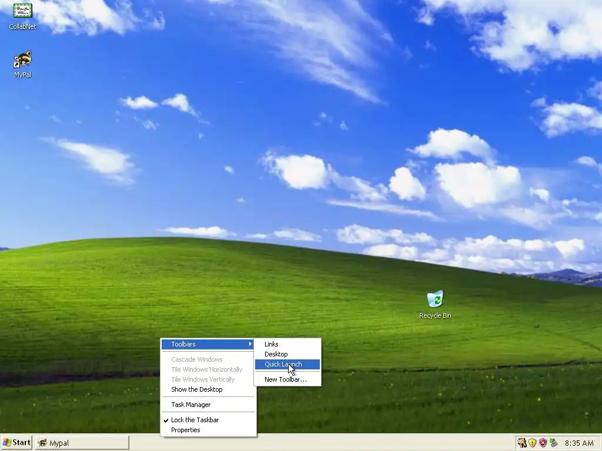Select the Recycle Bin desktop icon
602x451 pixels.
coord(435,305)
